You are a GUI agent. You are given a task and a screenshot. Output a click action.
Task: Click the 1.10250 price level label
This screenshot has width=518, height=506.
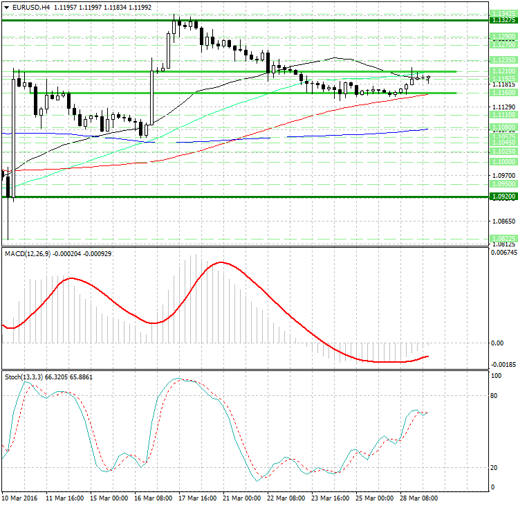(503, 152)
